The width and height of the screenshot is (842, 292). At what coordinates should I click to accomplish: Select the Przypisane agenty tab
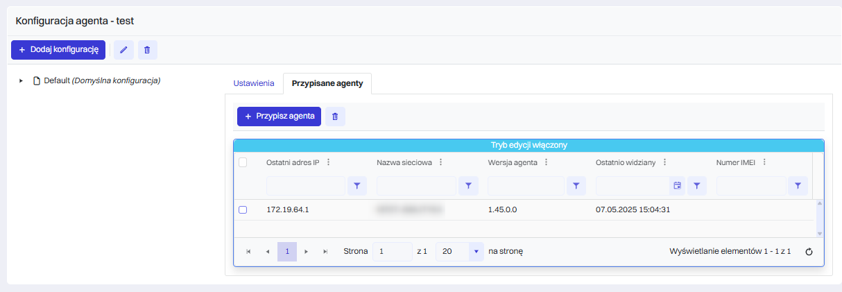(x=327, y=83)
